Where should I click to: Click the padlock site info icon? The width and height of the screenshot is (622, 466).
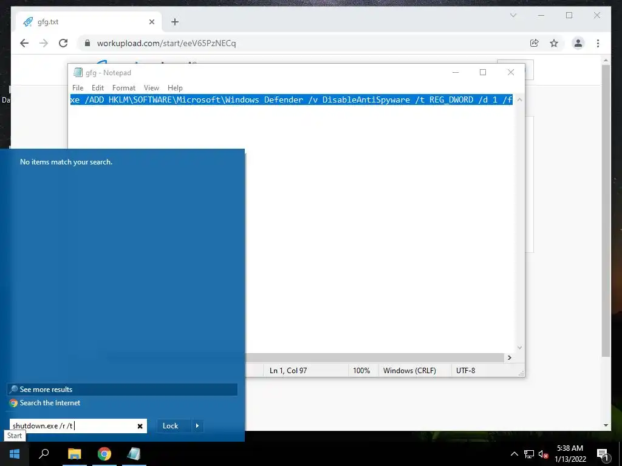87,43
